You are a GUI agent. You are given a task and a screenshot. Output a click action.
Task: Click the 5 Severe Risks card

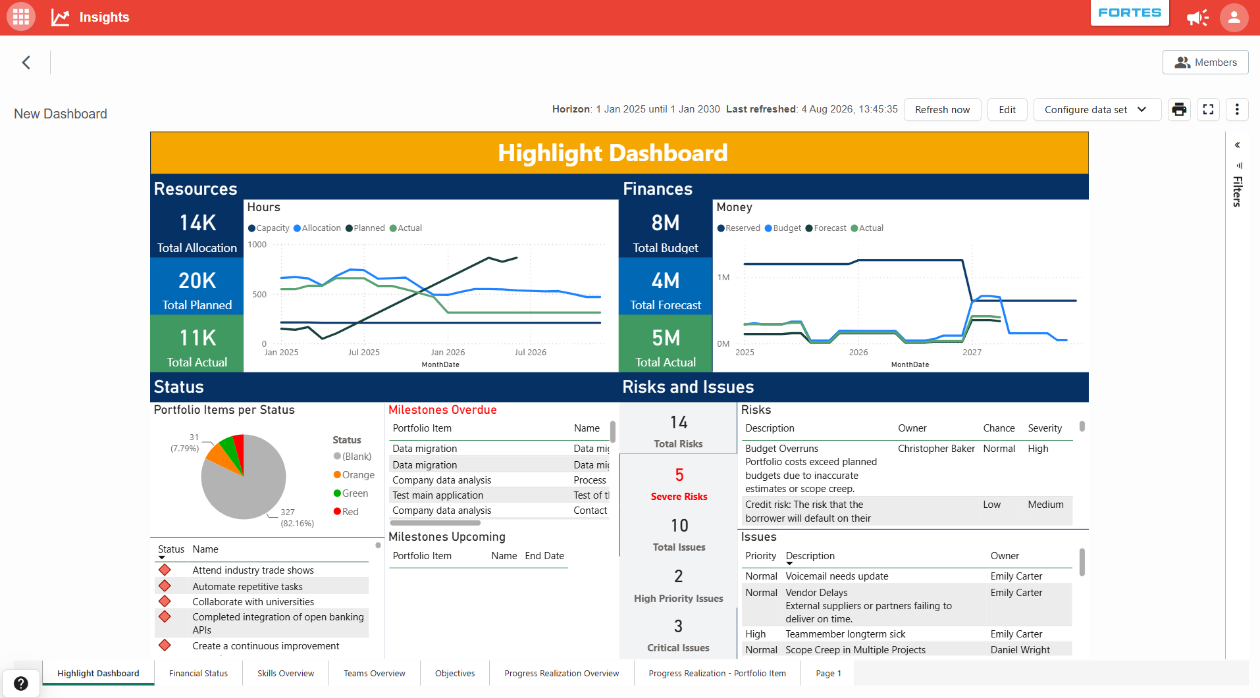(679, 484)
